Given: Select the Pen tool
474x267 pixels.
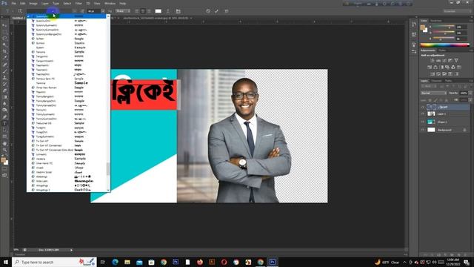Looking at the screenshot, I should click(4, 117).
